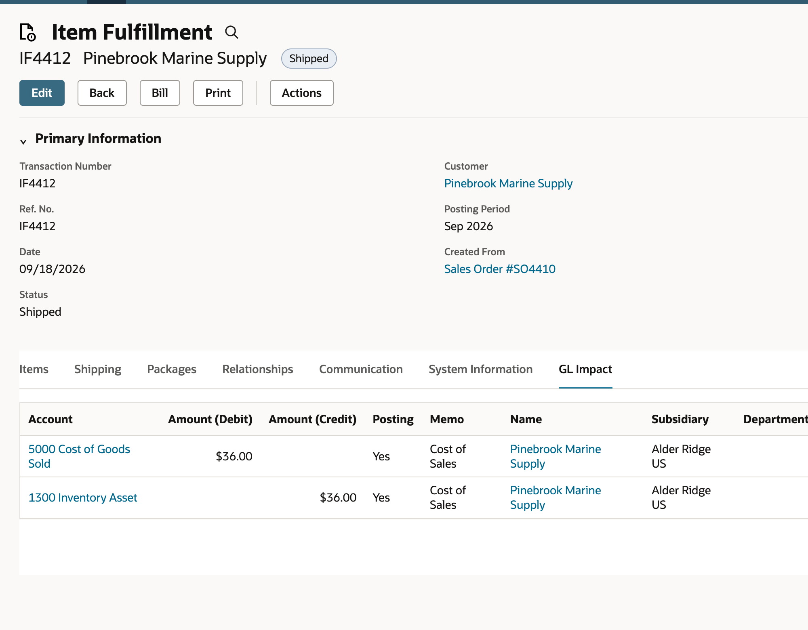Image resolution: width=808 pixels, height=630 pixels.
Task: Click the Cost of Sales memo in Cost of Goods Sold row
Action: pyautogui.click(x=448, y=456)
